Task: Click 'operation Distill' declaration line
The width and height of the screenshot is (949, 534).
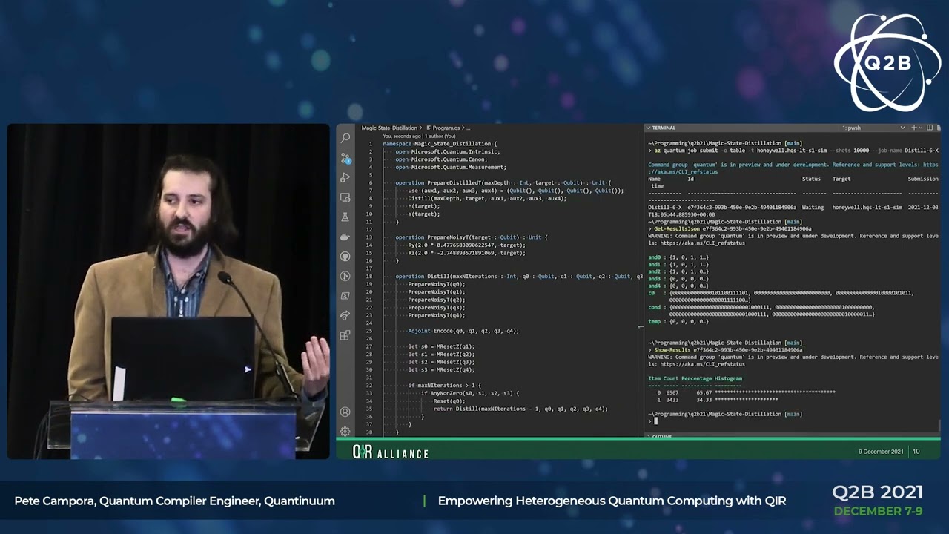Action: (x=519, y=276)
